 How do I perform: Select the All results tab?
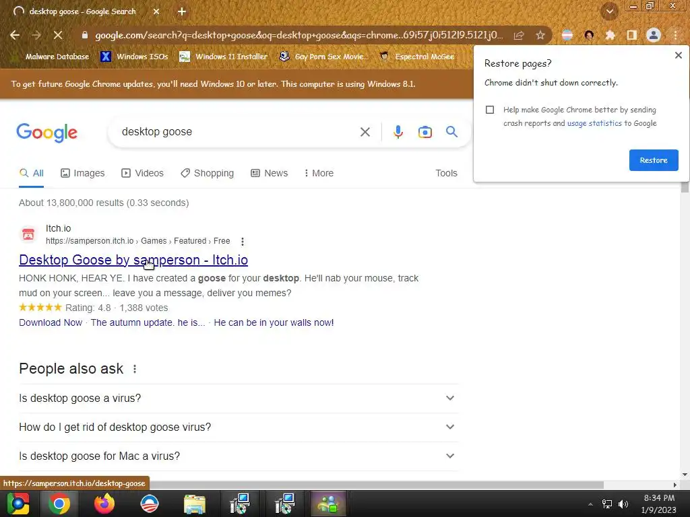[31, 173]
